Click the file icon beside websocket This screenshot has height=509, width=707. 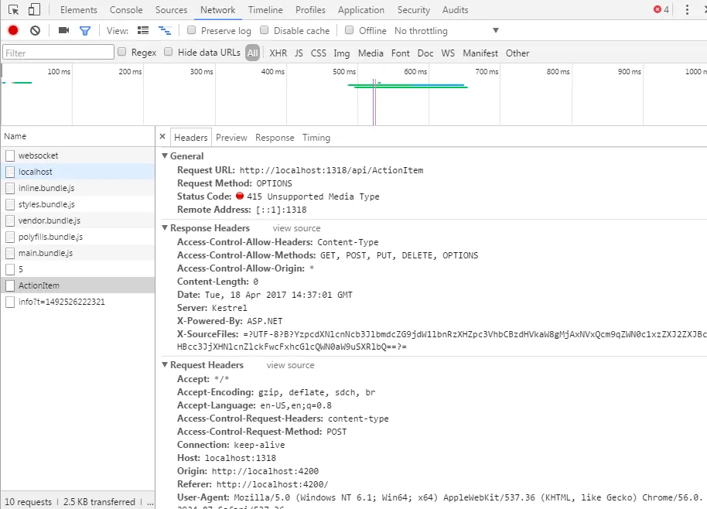[10, 155]
